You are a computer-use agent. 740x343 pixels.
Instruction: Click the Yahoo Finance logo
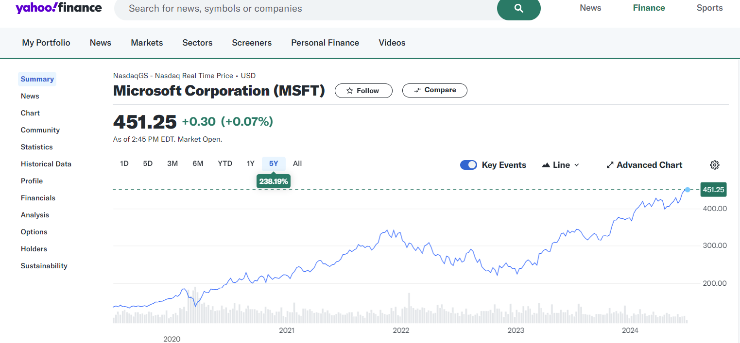click(59, 8)
